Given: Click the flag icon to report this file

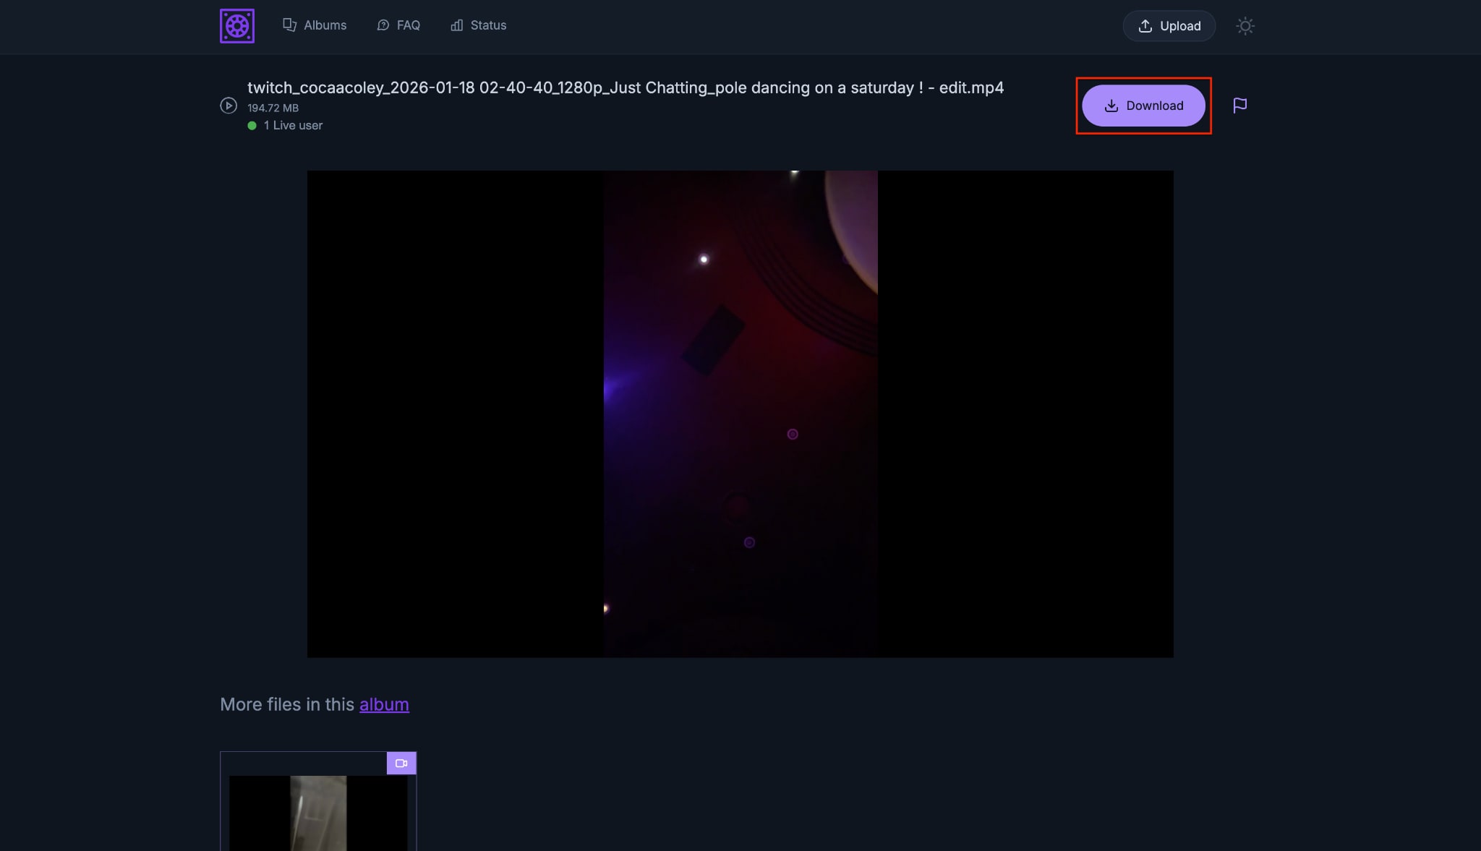Looking at the screenshot, I should click(x=1239, y=106).
